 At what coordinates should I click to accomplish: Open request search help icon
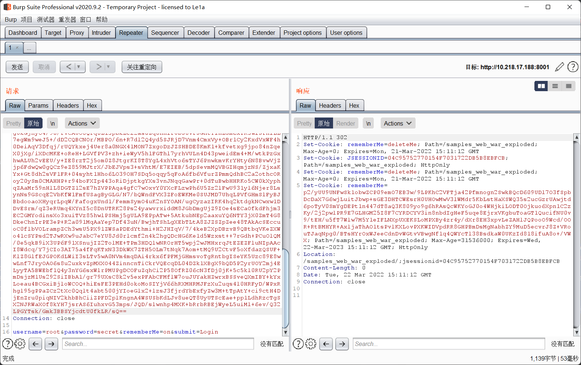pos(7,344)
